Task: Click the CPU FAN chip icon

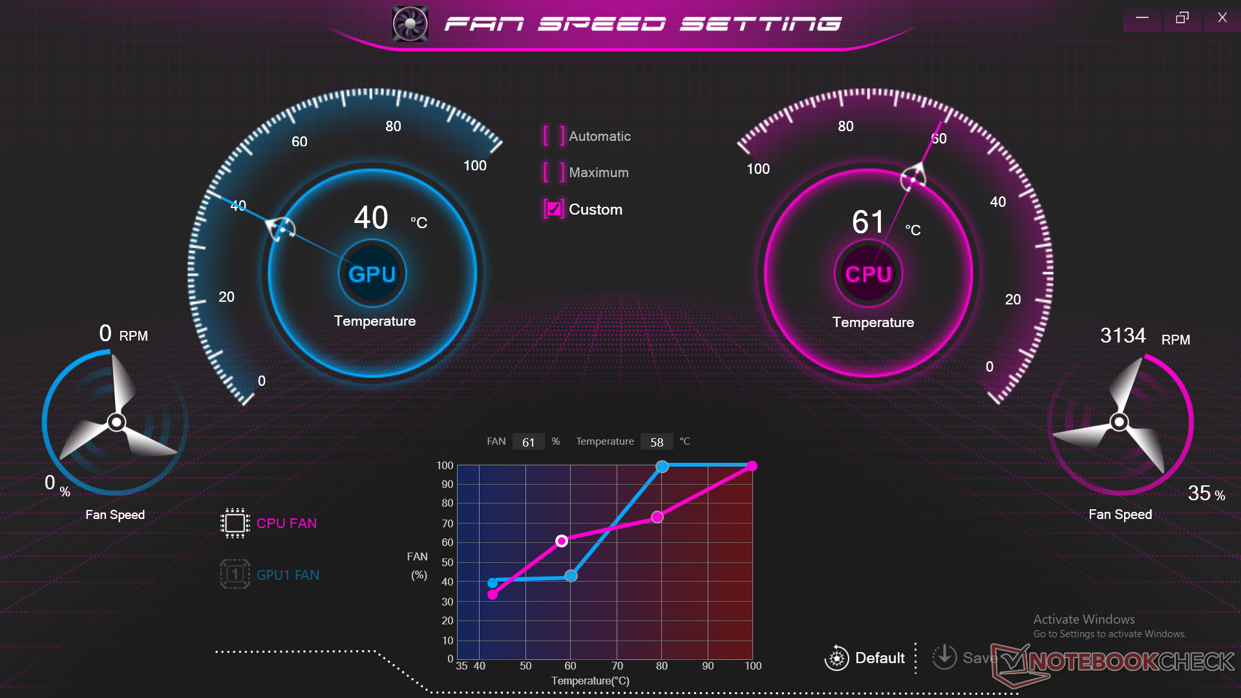Action: (235, 523)
